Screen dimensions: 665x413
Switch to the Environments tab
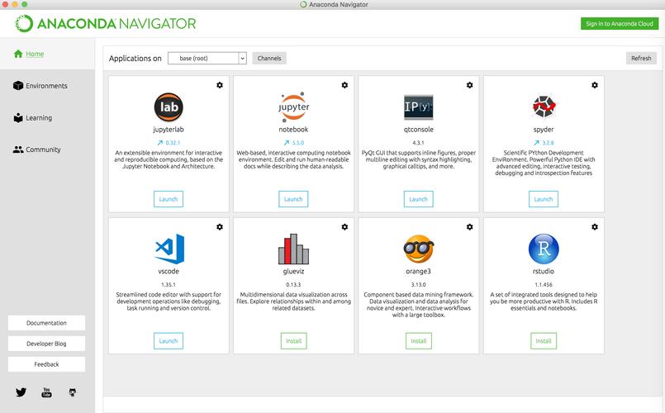pyautogui.click(x=40, y=86)
